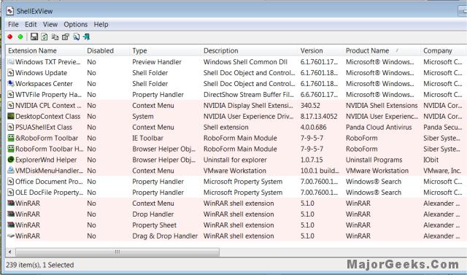Click the 'Panda Cloud Antivirus' product name
Image resolution: width=467 pixels, height=275 pixels.
[x=379, y=128]
